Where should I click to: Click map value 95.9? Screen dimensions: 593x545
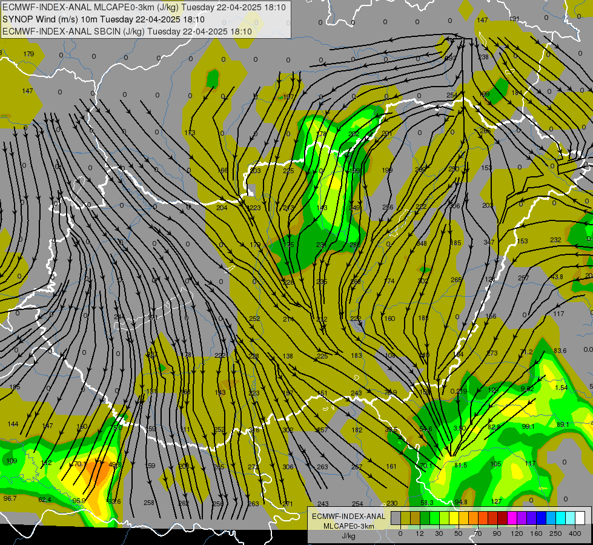click(79, 501)
